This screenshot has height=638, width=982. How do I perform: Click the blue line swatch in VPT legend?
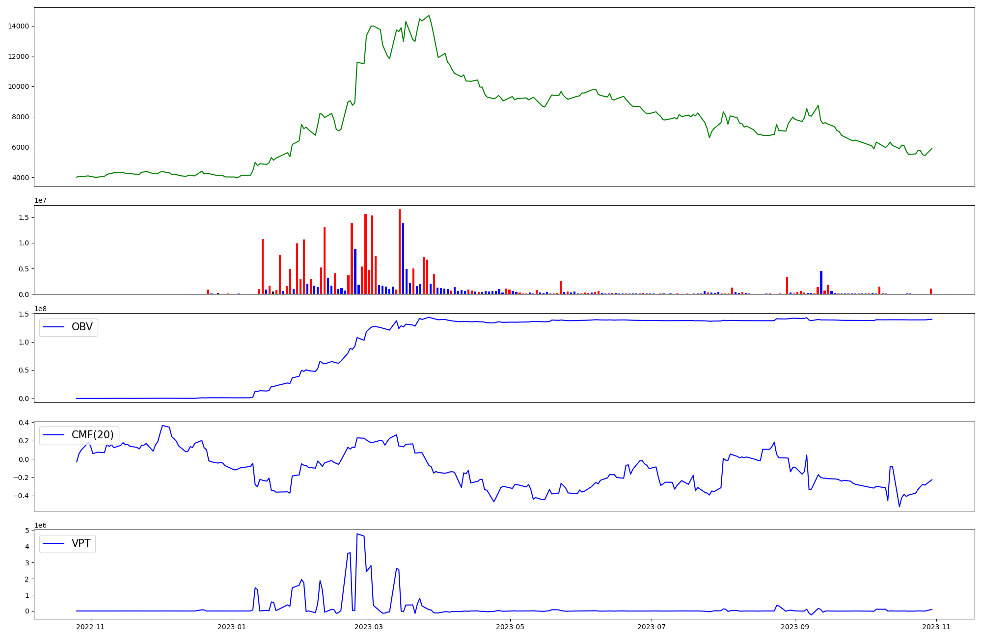(54, 544)
